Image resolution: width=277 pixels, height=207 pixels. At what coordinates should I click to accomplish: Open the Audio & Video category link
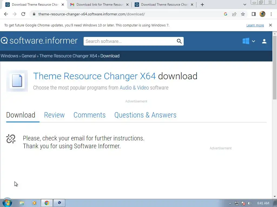134,88
